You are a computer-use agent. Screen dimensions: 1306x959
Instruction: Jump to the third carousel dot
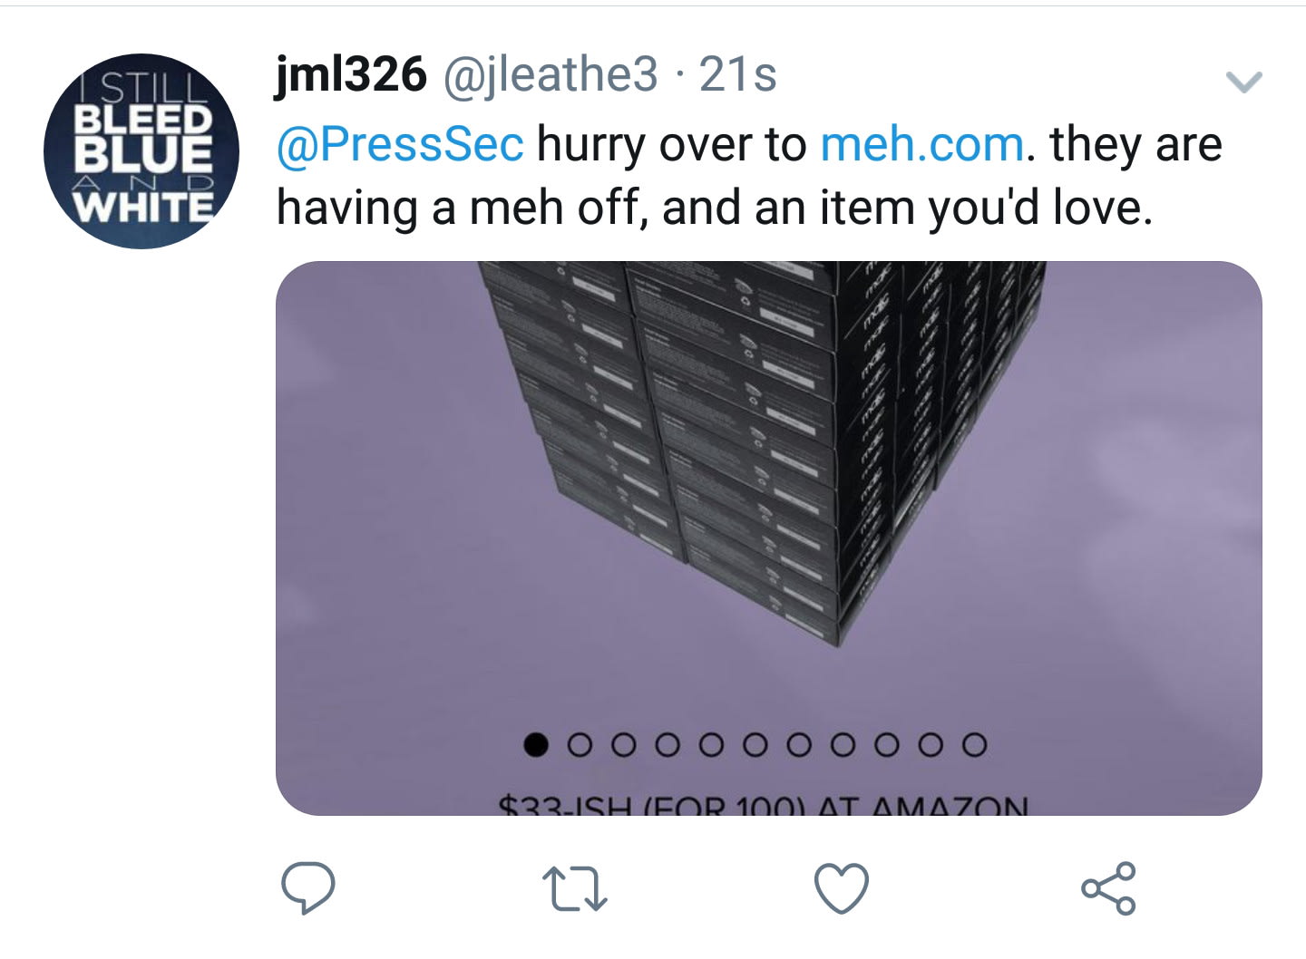(624, 745)
